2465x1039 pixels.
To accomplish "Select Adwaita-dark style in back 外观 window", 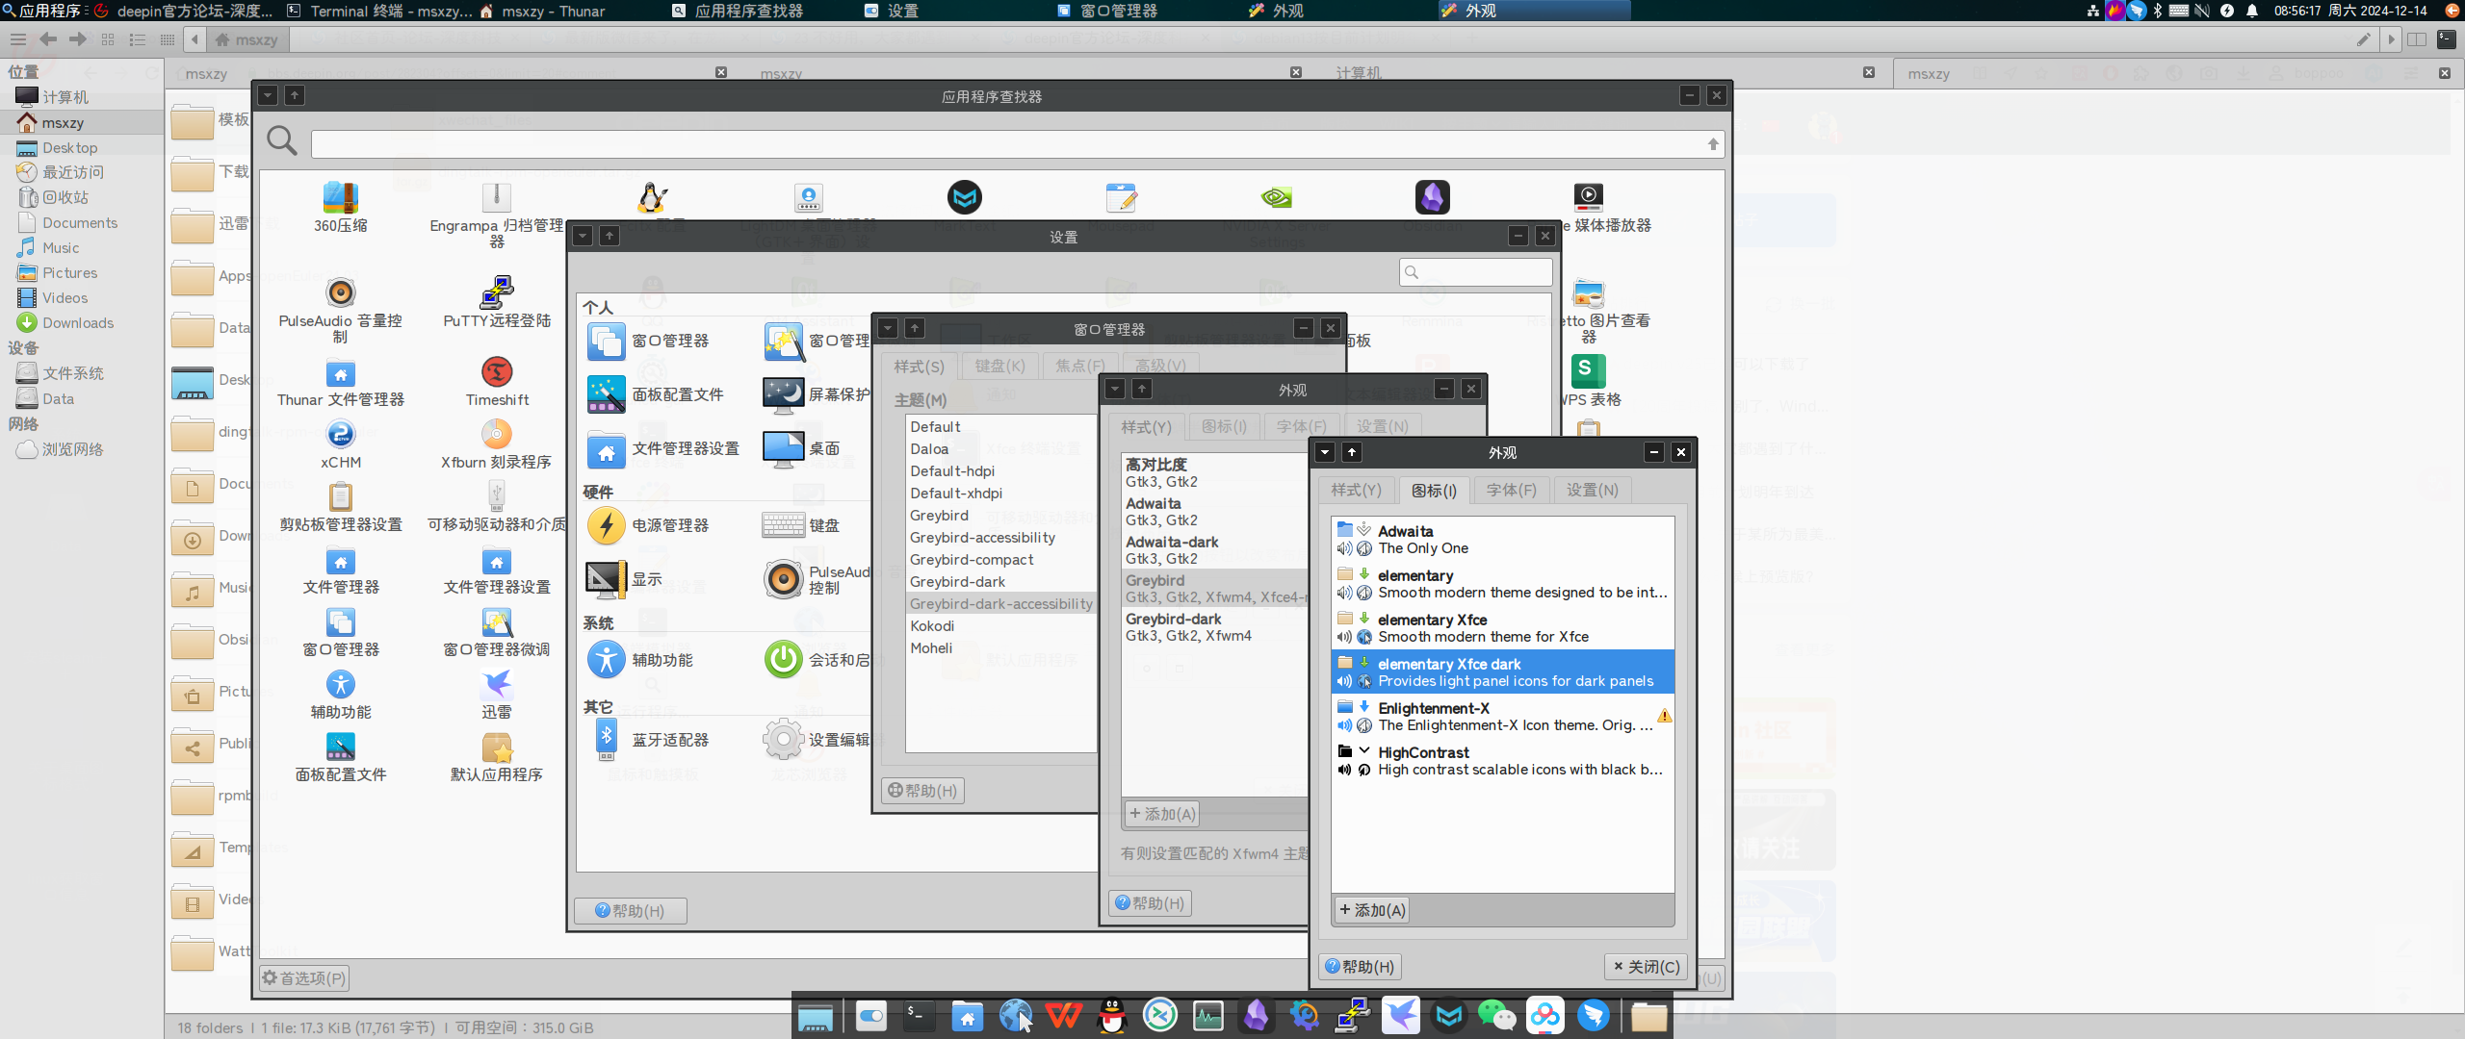I will (1215, 550).
